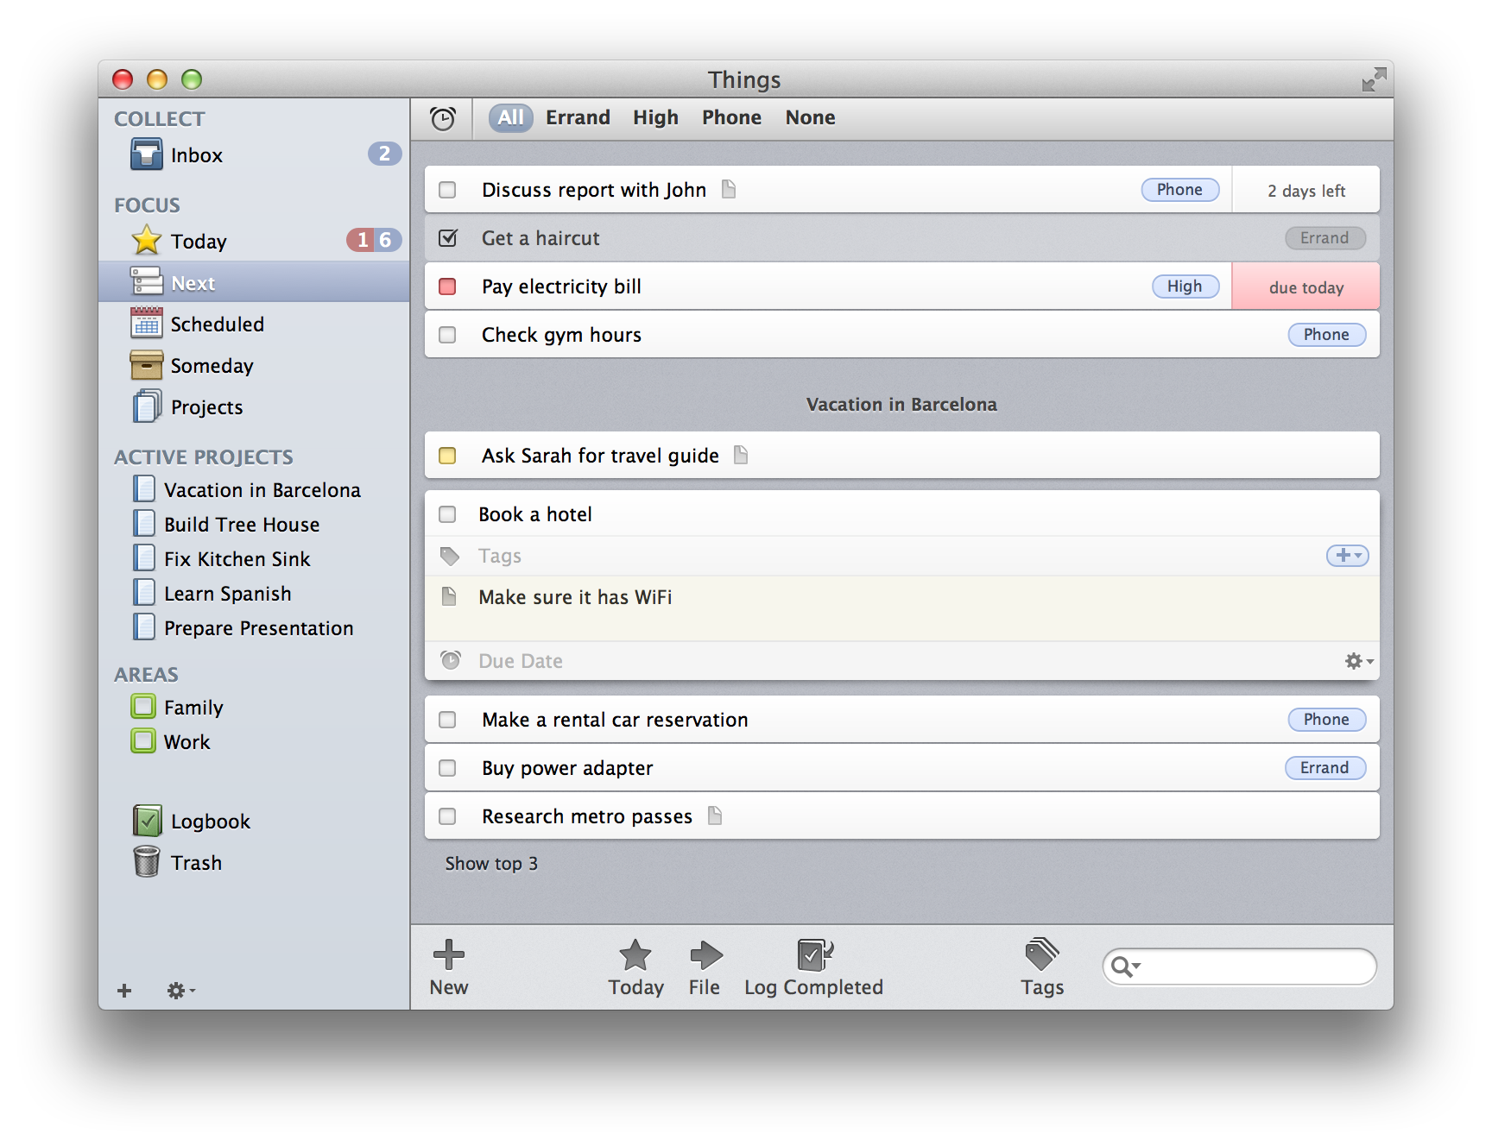This screenshot has height=1146, width=1492.
Task: Click the alarm clock filter icon
Action: point(443,118)
